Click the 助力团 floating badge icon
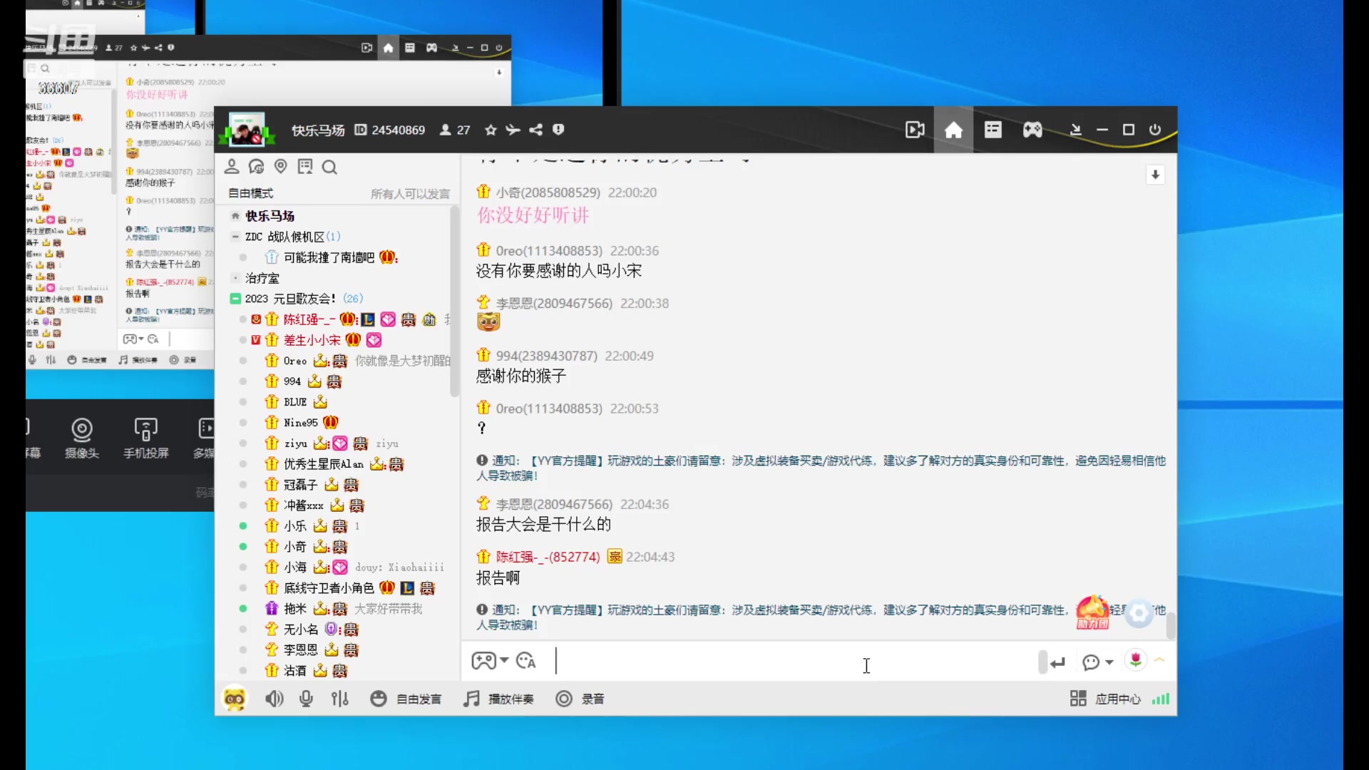Viewport: 1369px width, 770px height. point(1092,612)
